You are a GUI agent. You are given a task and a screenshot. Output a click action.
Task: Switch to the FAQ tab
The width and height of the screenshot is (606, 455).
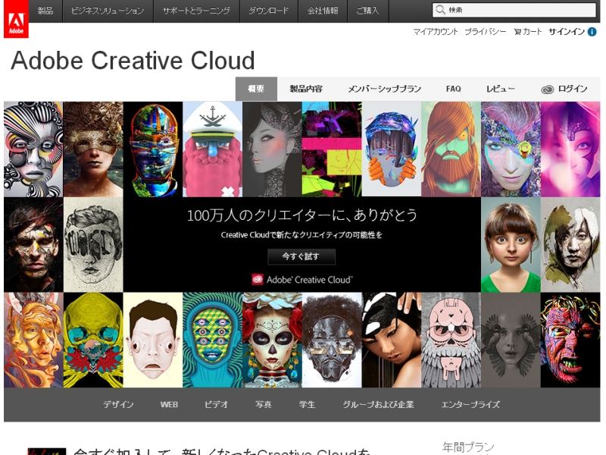(453, 89)
